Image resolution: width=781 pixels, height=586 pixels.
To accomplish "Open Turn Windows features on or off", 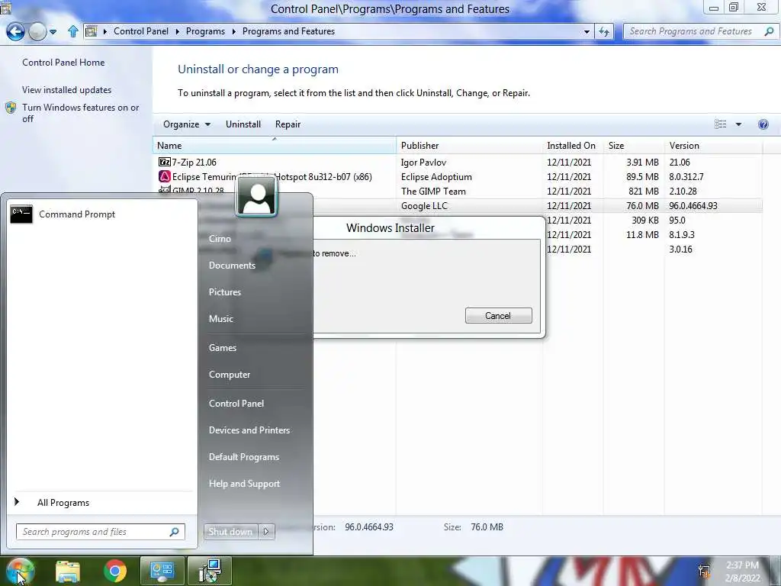I will (81, 113).
